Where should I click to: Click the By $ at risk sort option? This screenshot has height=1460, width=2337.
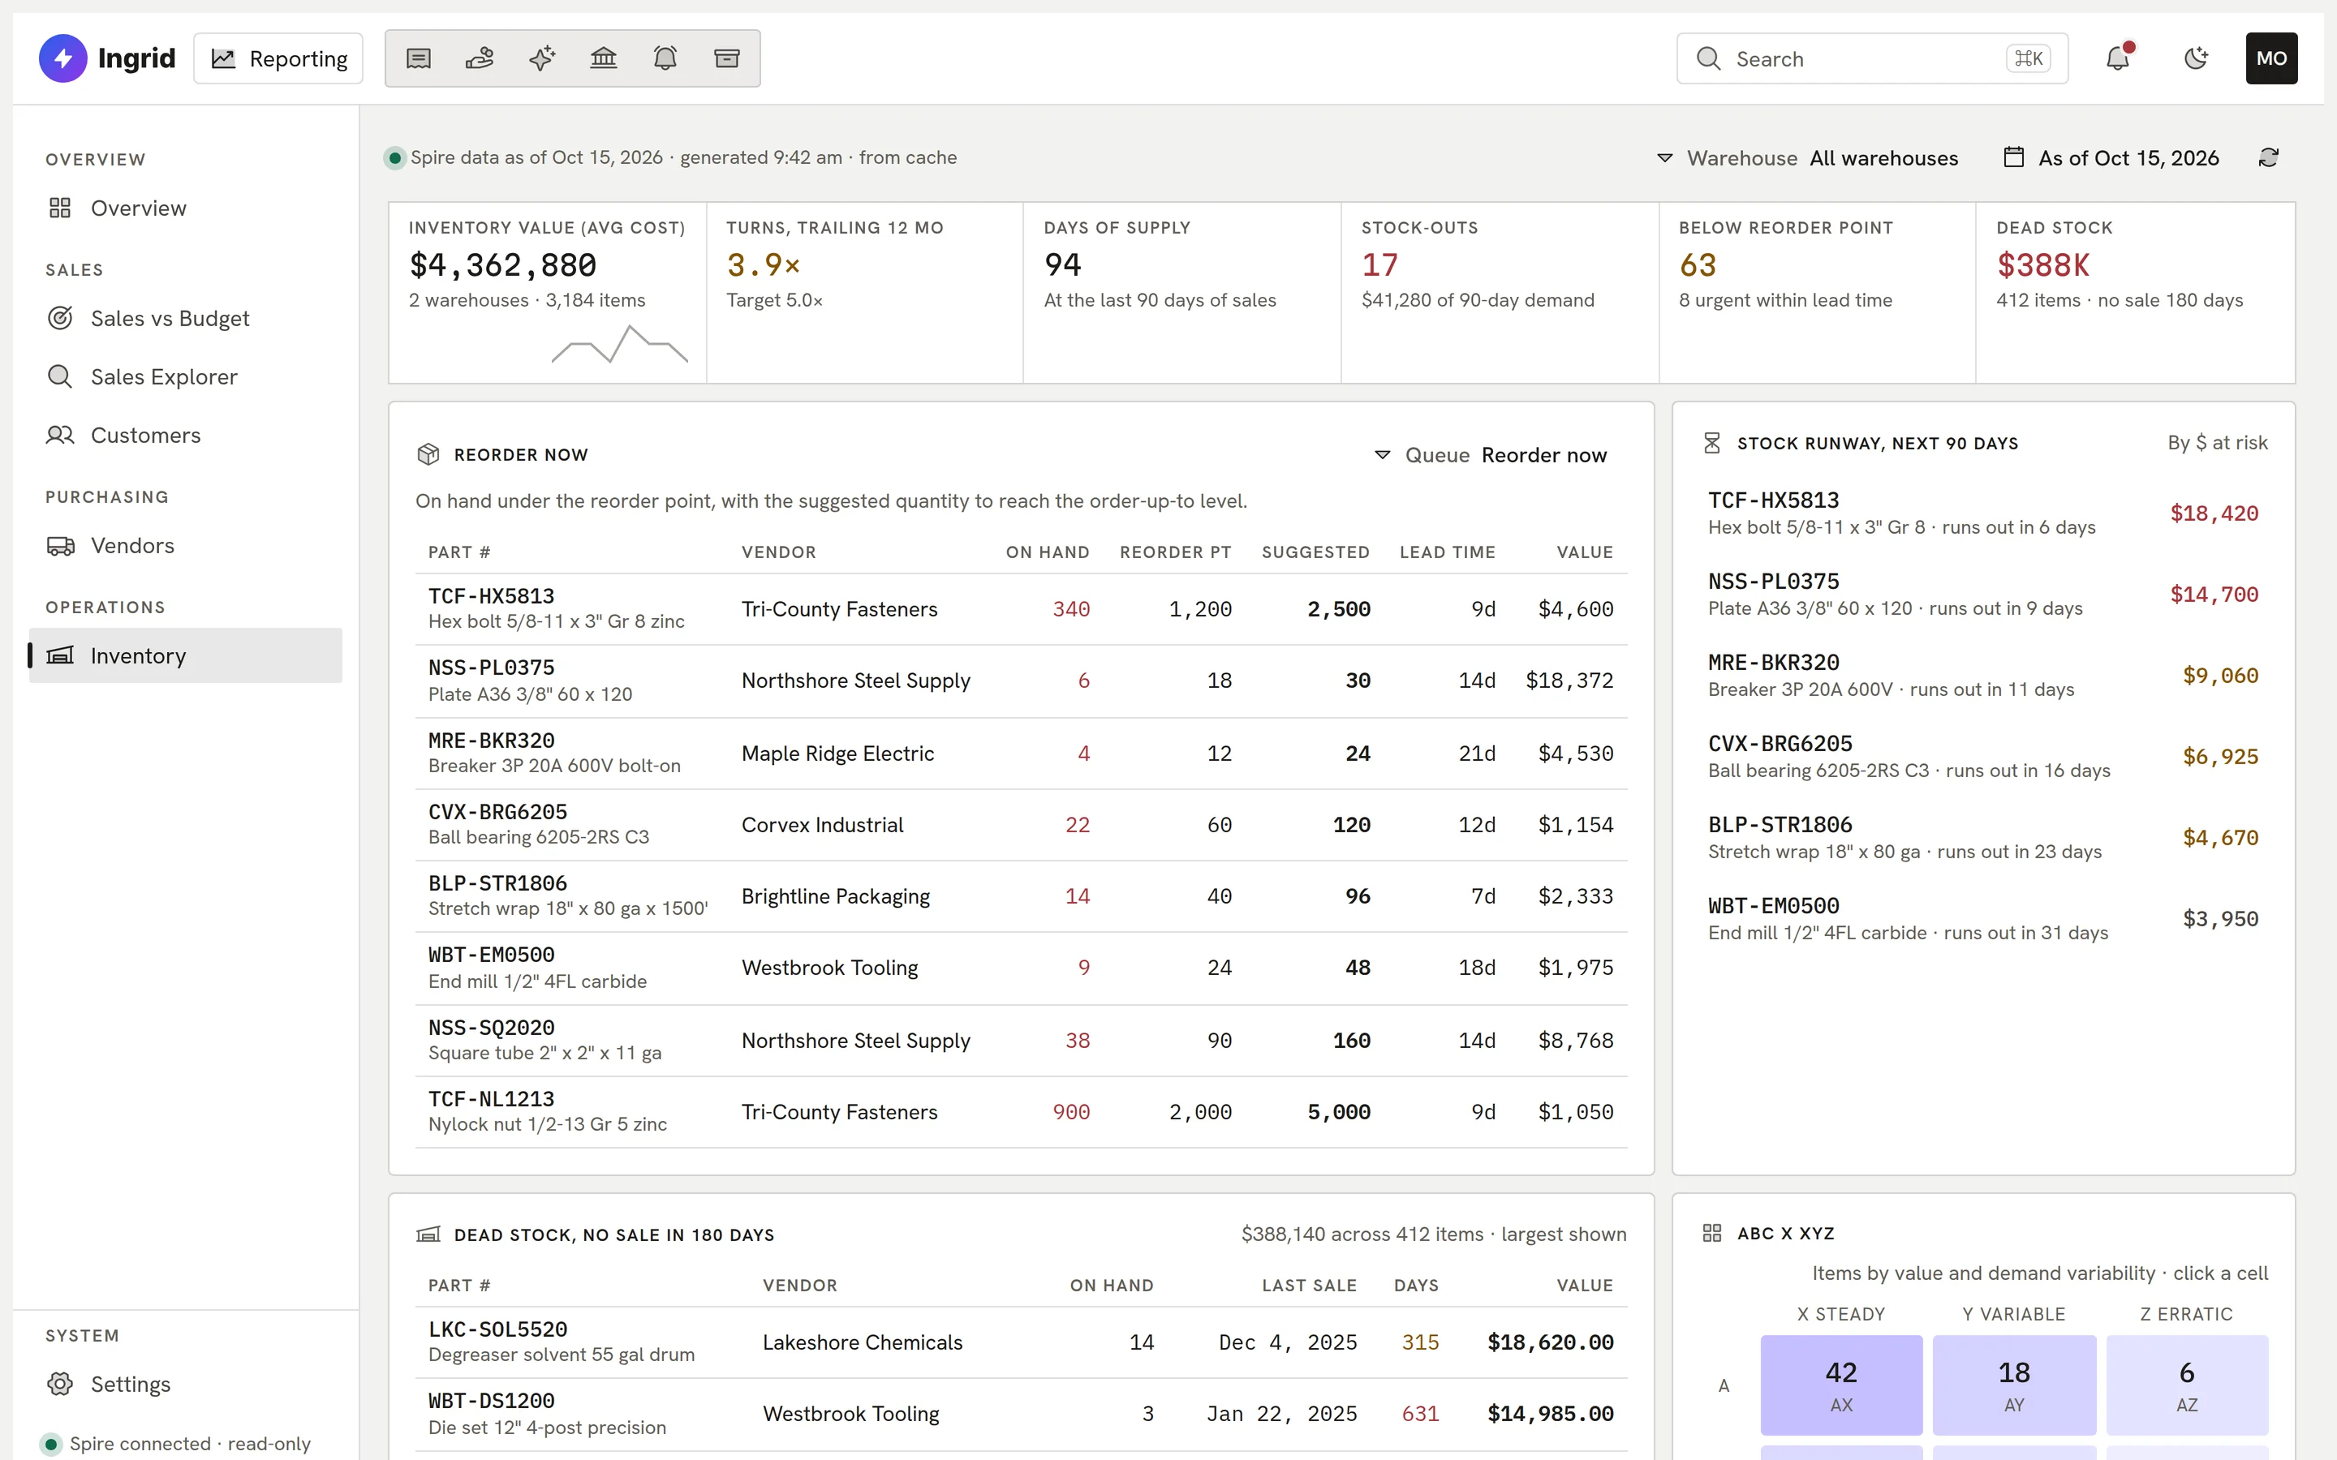[x=2217, y=442]
